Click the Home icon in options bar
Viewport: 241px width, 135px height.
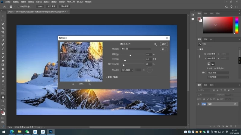(x=5, y=7)
